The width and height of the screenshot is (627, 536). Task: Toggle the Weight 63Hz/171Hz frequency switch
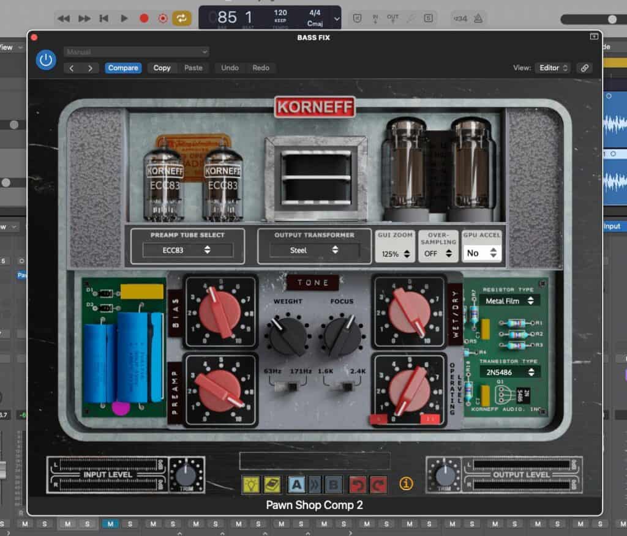click(x=288, y=387)
